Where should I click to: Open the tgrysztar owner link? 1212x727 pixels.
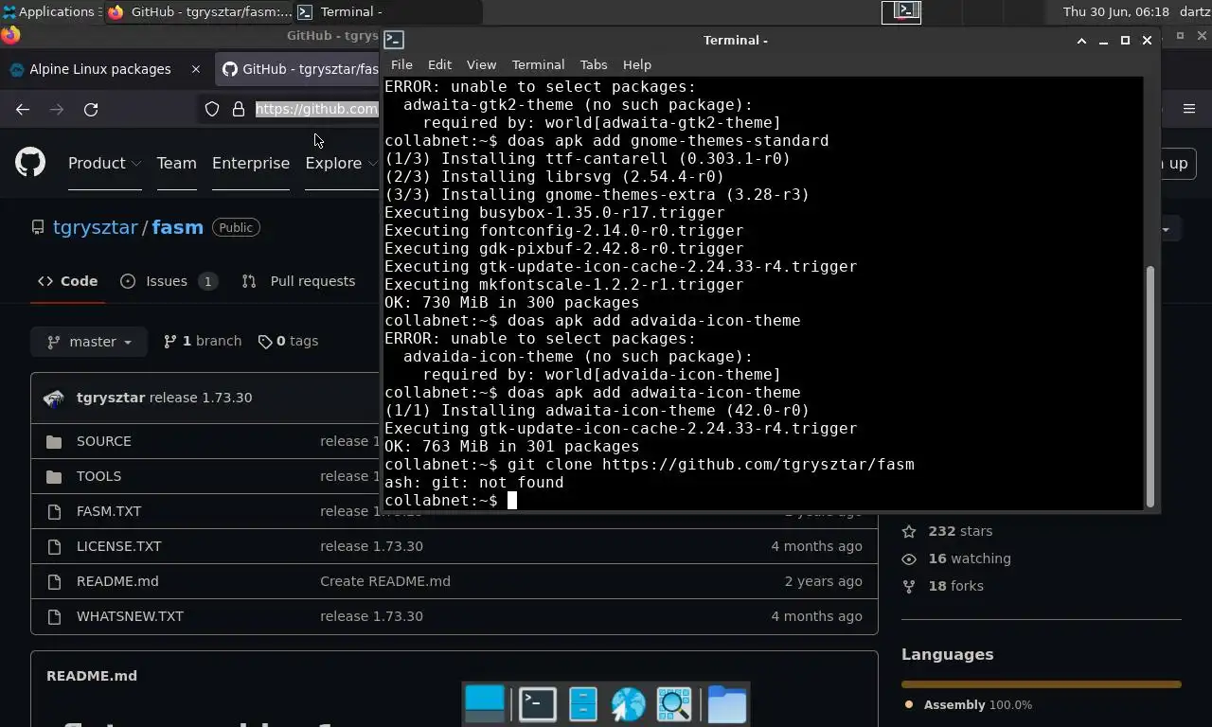coord(96,227)
